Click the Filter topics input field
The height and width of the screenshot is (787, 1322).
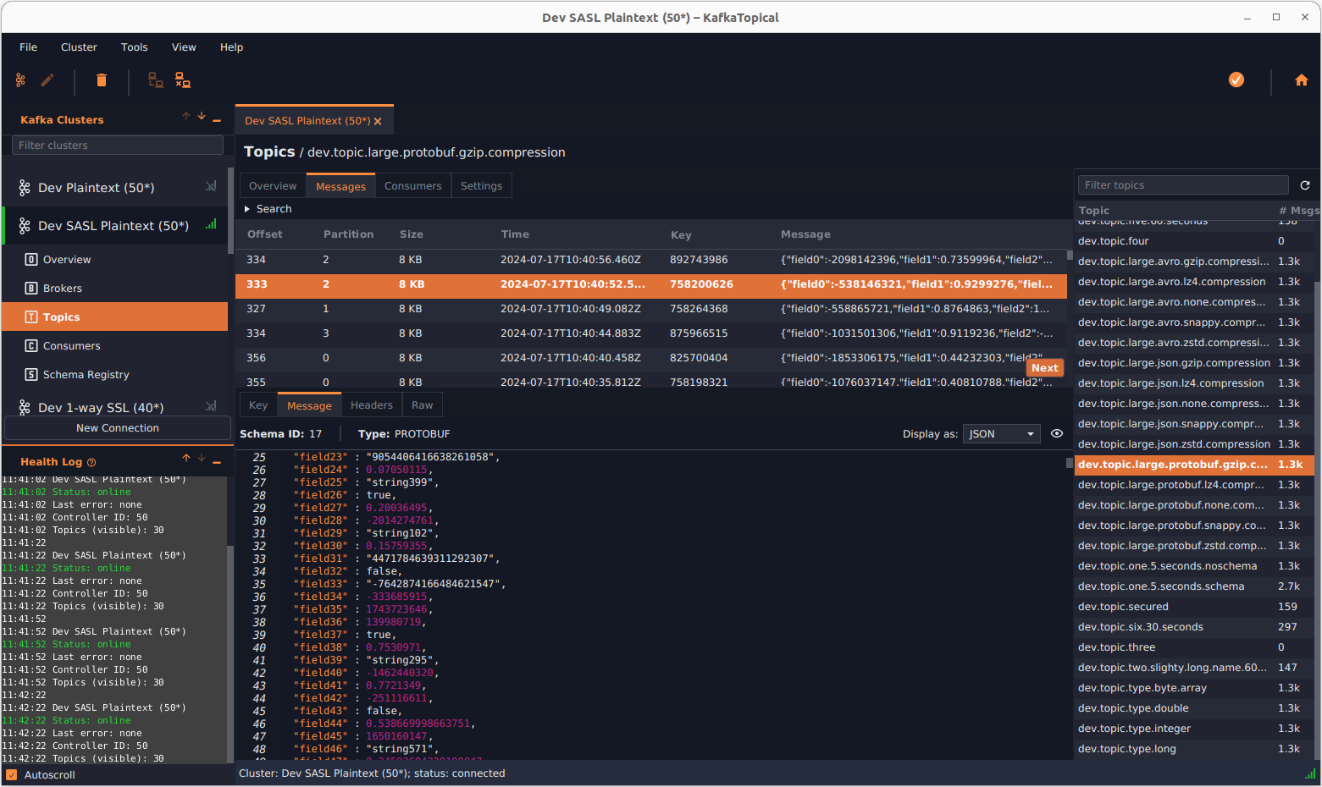click(1183, 185)
